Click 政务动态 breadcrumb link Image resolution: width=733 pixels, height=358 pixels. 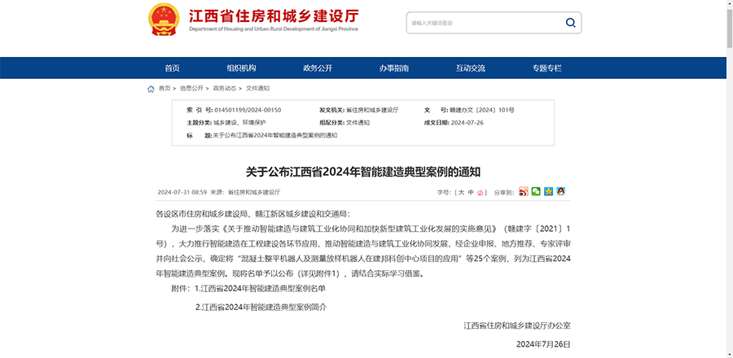tap(225, 89)
